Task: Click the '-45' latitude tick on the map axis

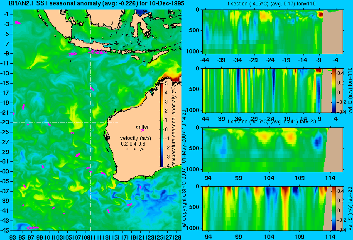Action: coord(5,230)
